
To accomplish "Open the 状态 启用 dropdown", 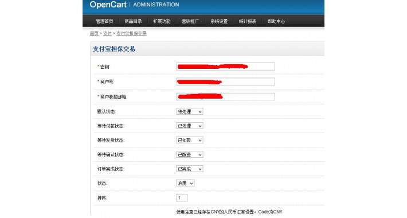I will [x=185, y=183].
